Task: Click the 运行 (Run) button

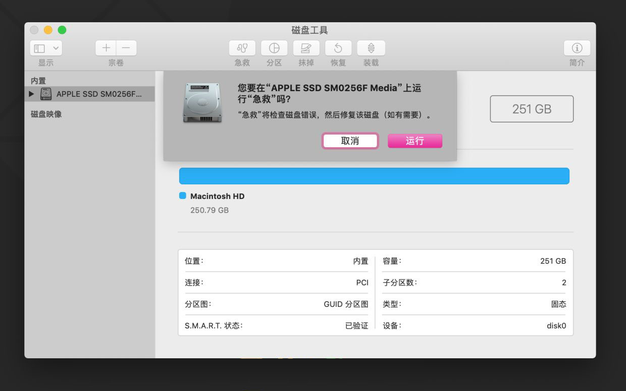Action: 415,141
